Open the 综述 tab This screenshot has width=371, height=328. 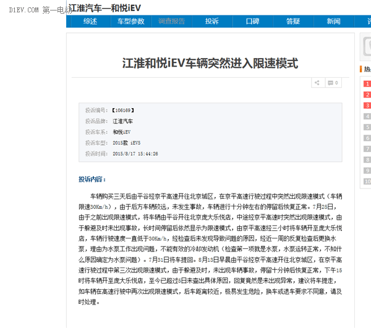tap(90, 21)
